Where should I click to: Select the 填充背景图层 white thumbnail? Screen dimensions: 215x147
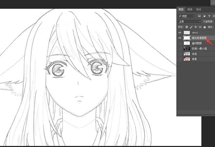point(187,38)
